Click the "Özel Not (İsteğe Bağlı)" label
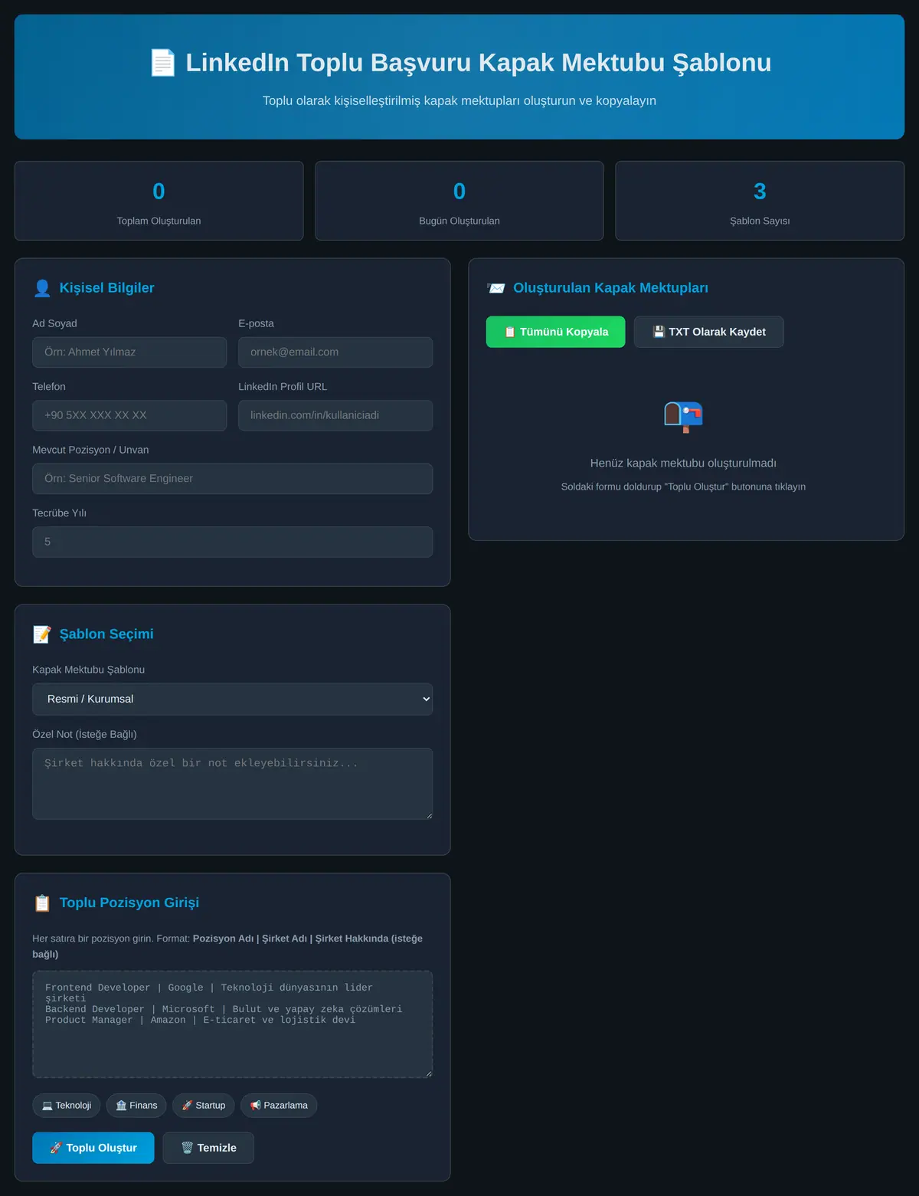 (x=84, y=735)
